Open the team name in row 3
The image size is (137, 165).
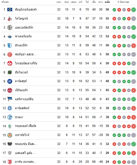point(24,28)
